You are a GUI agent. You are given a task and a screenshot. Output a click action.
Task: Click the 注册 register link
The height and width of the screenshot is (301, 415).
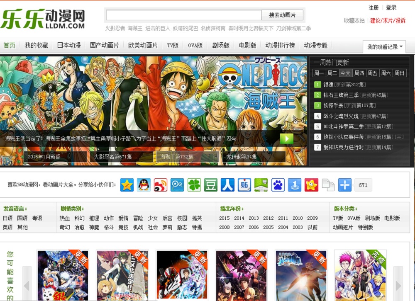[x=373, y=8]
